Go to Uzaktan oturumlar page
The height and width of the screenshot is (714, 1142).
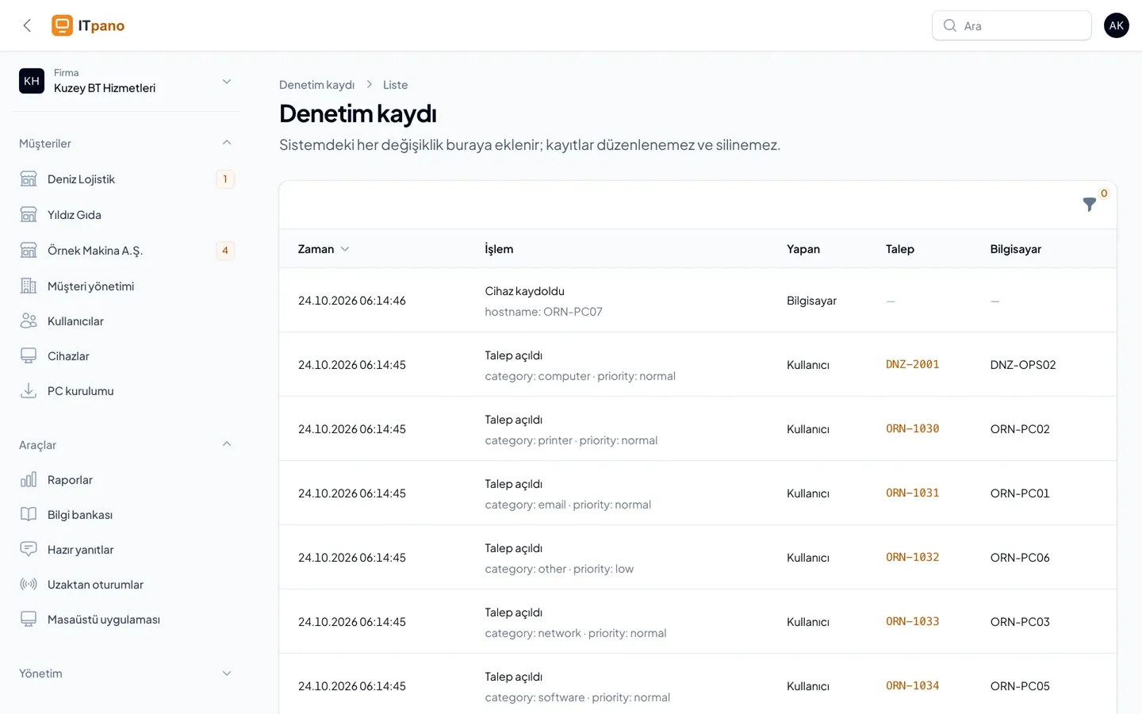coord(127,584)
